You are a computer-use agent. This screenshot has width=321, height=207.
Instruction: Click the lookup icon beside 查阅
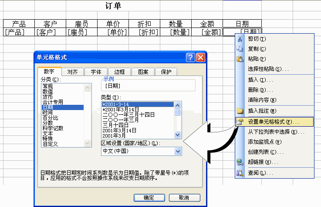coord(240,173)
